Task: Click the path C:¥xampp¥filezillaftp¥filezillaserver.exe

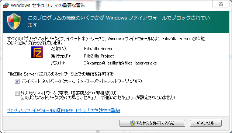Action: [x=120, y=63]
